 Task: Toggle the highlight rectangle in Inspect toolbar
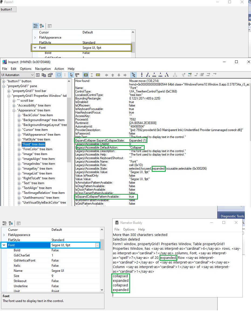pyautogui.click(x=59, y=75)
